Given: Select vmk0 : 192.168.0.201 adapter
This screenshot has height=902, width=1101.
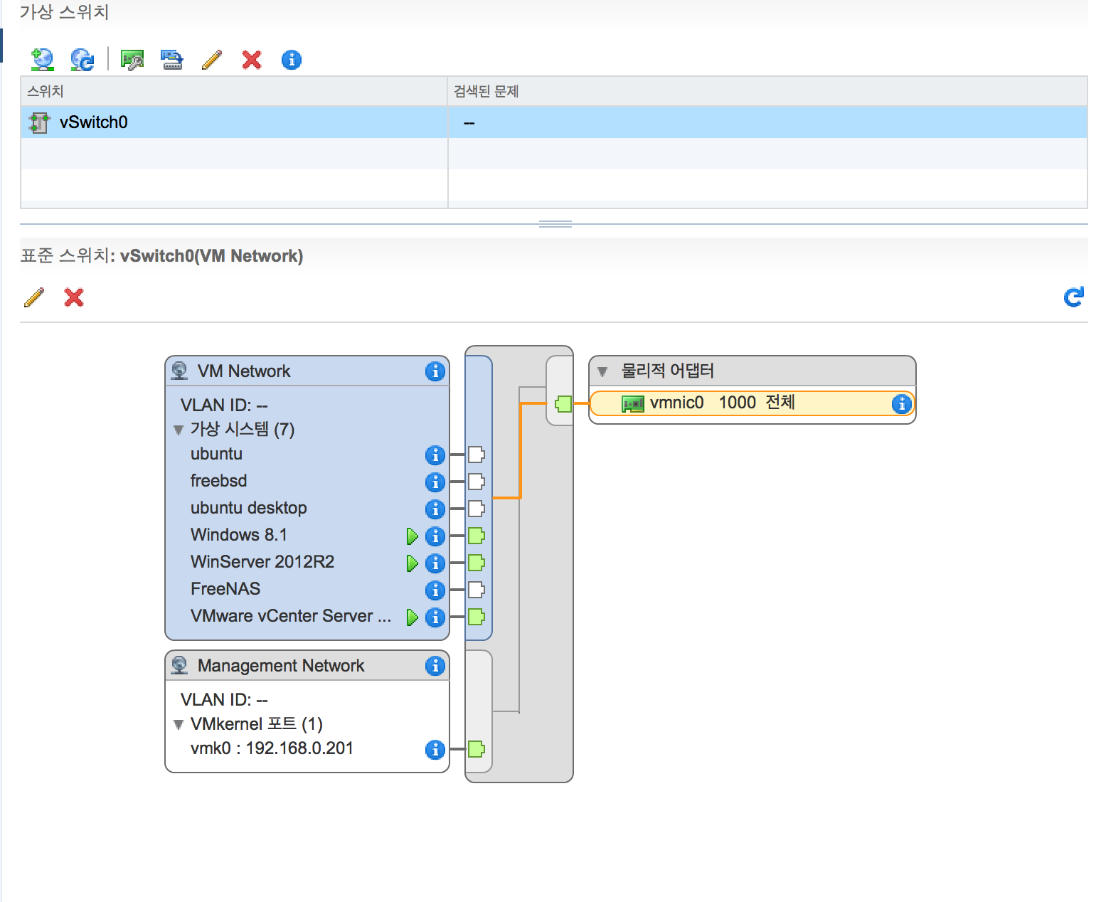Looking at the screenshot, I should (x=272, y=748).
